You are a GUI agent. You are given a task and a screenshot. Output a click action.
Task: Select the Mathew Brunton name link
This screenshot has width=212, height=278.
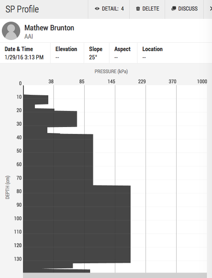point(49,28)
